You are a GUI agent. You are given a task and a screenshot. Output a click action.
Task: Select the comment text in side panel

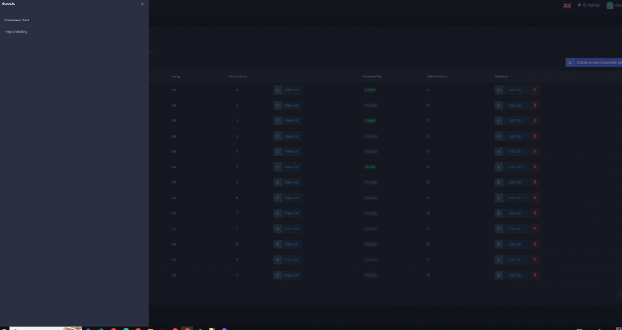pyautogui.click(x=16, y=31)
